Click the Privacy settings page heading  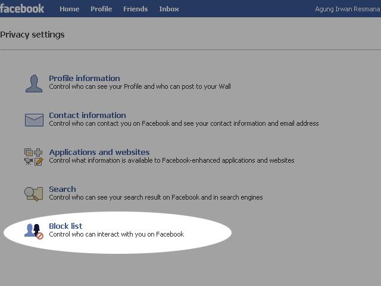pos(32,35)
